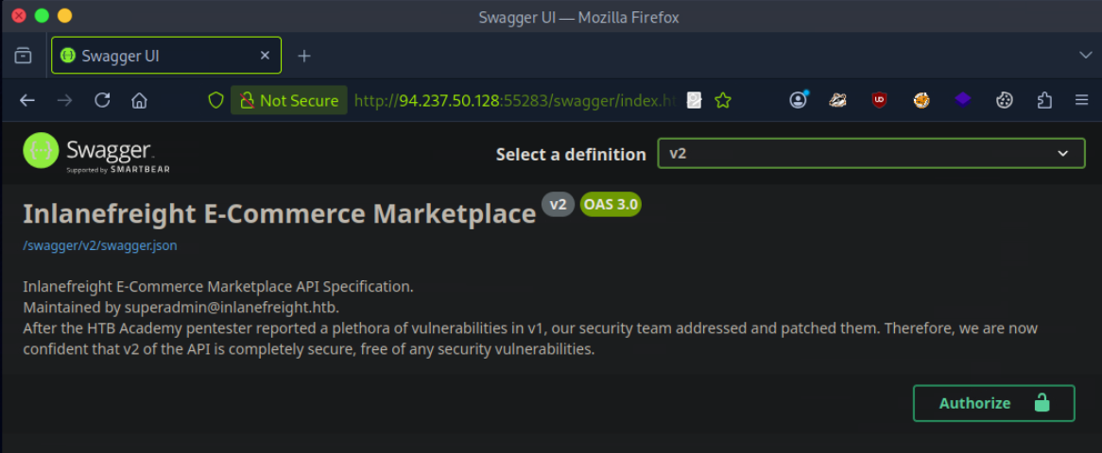The width and height of the screenshot is (1102, 453).
Task: Click the FoxyProxy extension icon
Action: pyautogui.click(x=921, y=100)
